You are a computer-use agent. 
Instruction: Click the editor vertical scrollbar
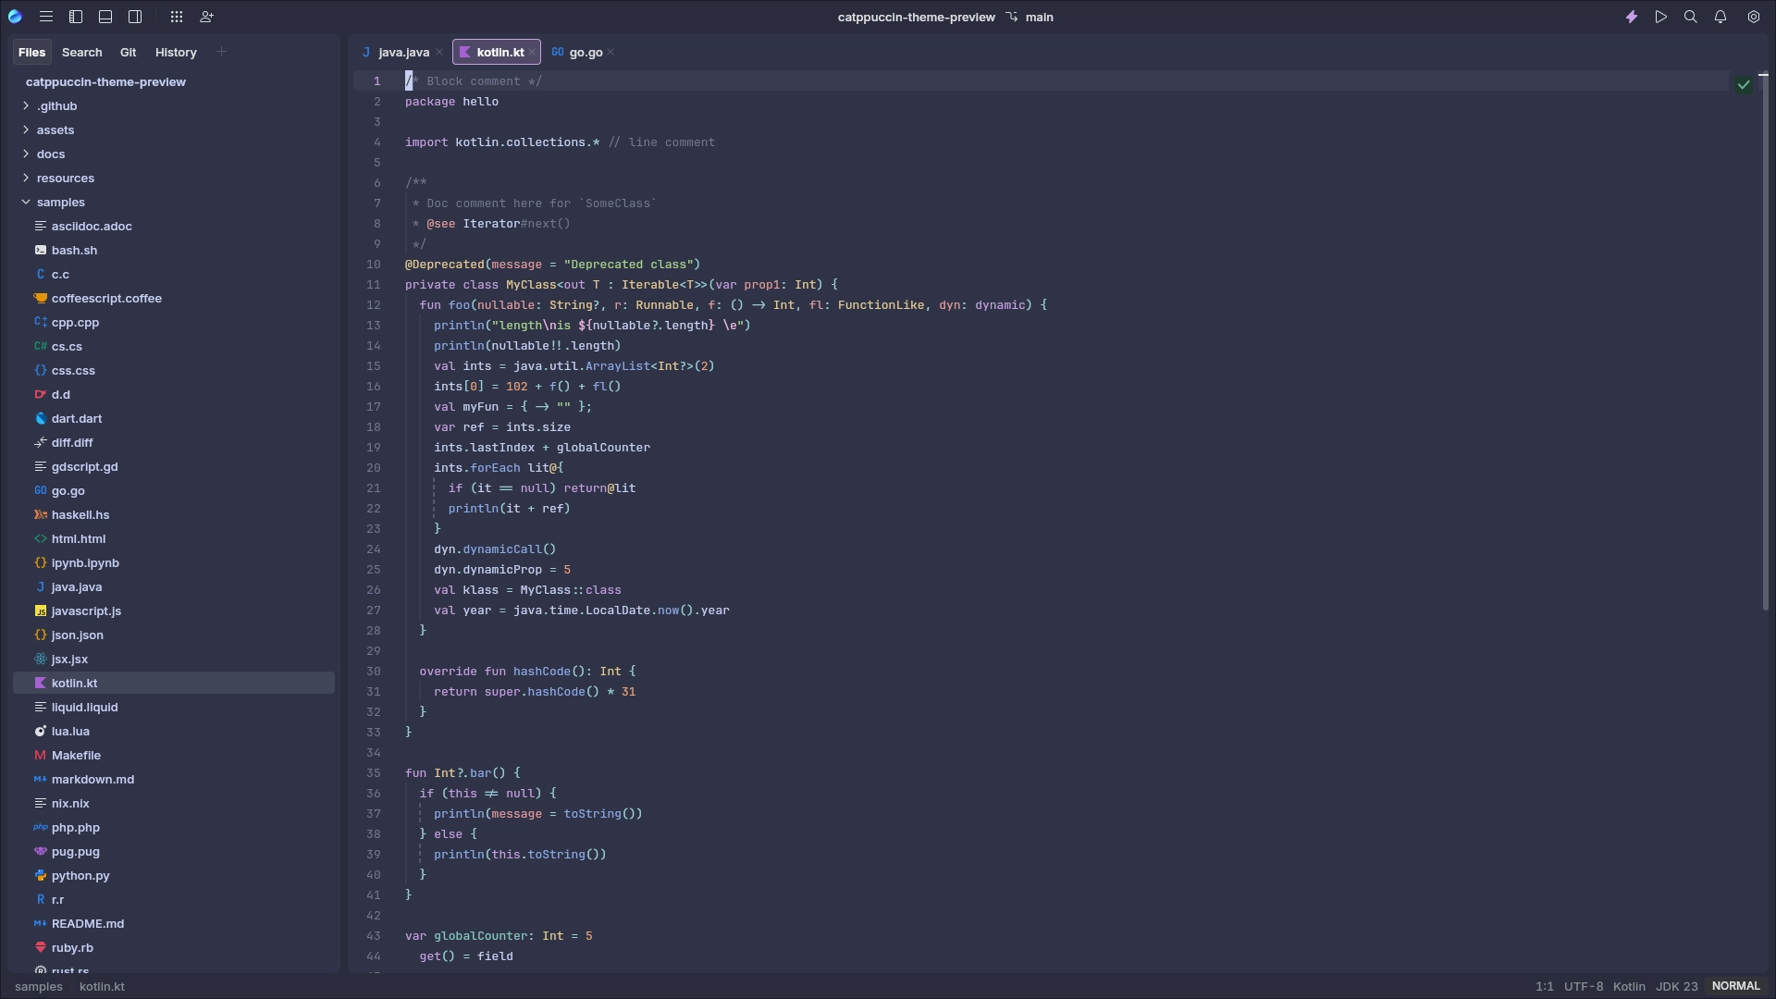[x=1764, y=342]
